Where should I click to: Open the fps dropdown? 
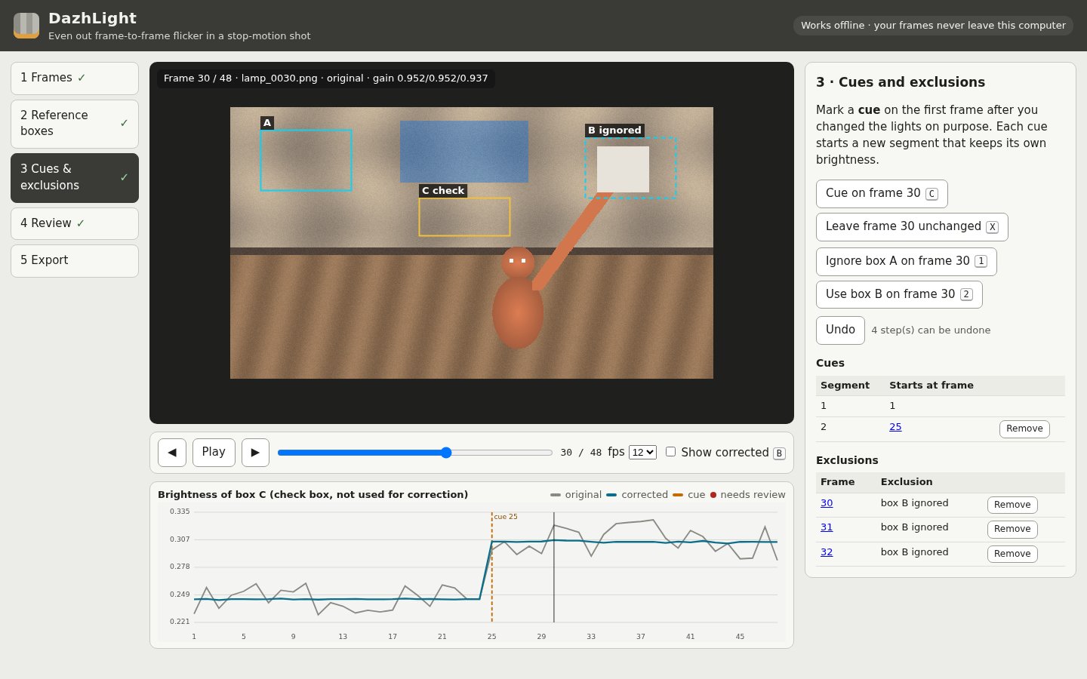642,452
